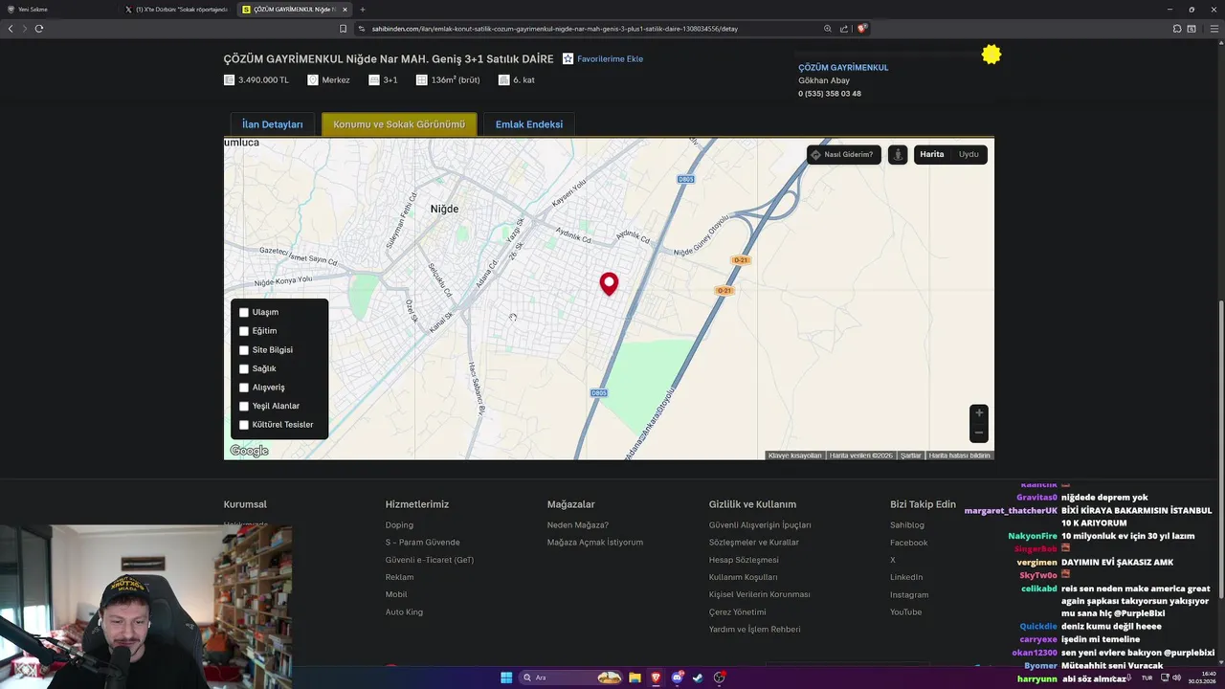
Task: Click the price 3.490.000 TL
Action: click(263, 80)
